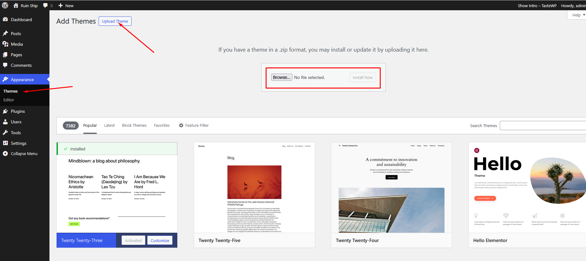Click the Comments speech bubble sidebar icon
586x261 pixels.
point(5,65)
